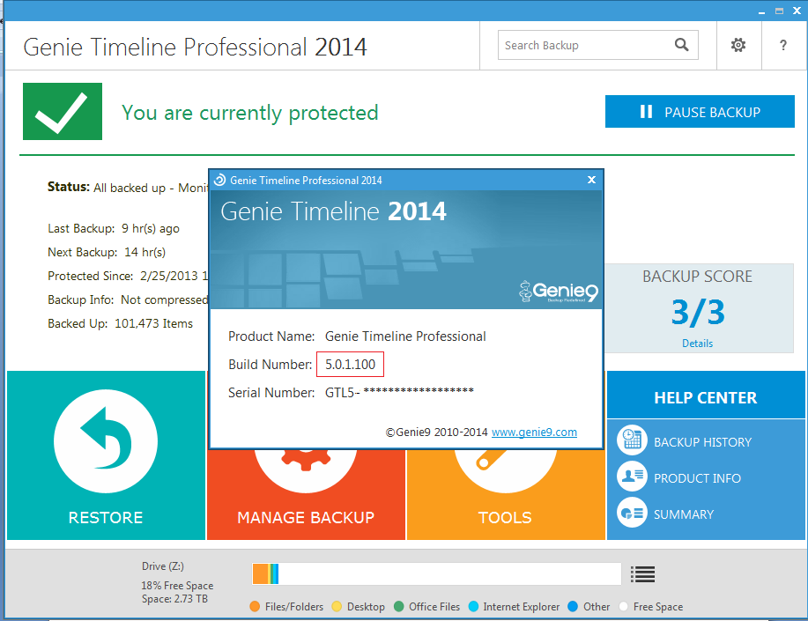Close the Genie Timeline about dialog
Viewport: 808px width, 621px height.
pos(591,180)
